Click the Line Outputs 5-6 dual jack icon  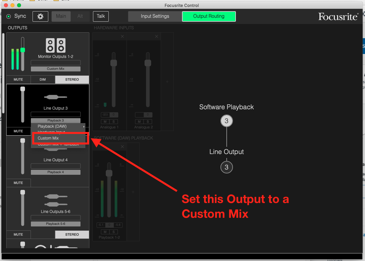tap(56, 200)
